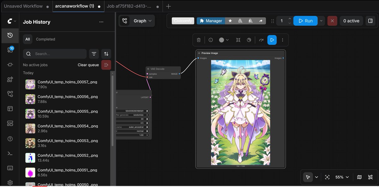Click the 0 active queue button
Image resolution: width=379 pixels, height=187 pixels.
pos(351,21)
